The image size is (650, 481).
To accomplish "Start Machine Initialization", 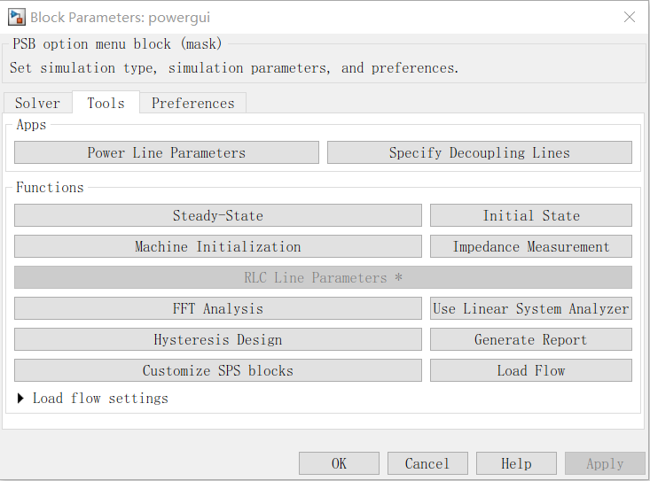I will tap(217, 247).
